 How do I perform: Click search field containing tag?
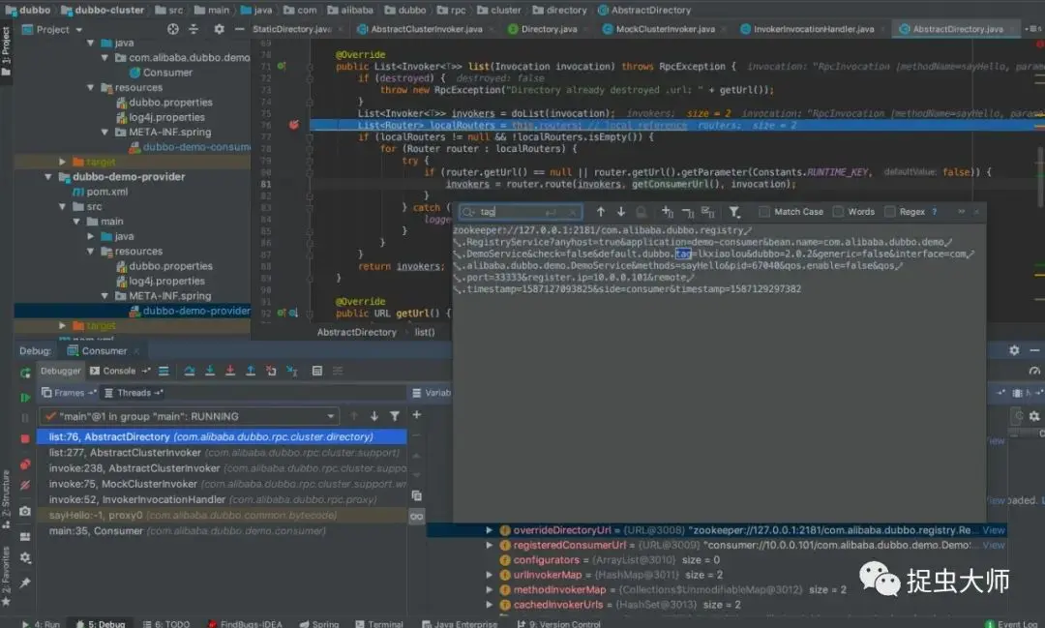pyautogui.click(x=521, y=212)
